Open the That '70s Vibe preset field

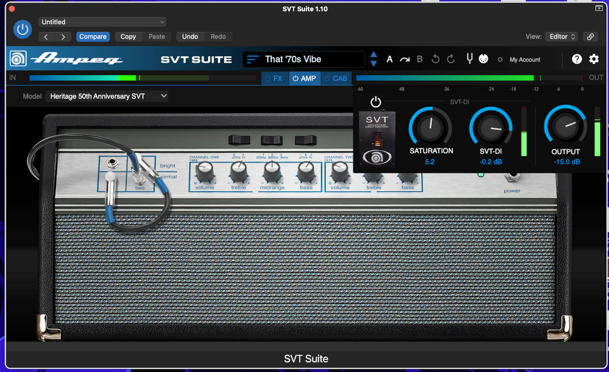point(304,60)
